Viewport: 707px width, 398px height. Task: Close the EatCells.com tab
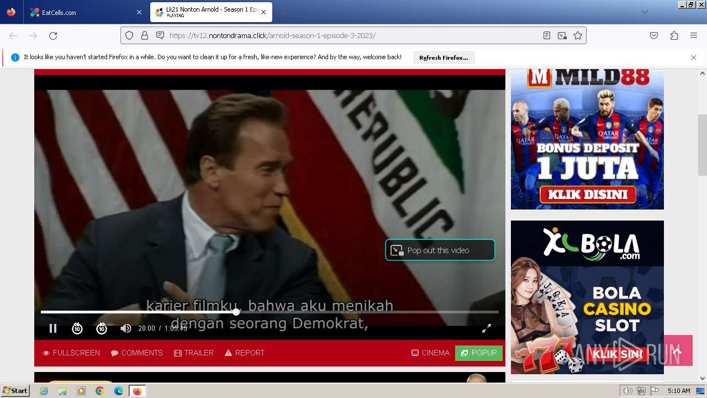(x=139, y=12)
